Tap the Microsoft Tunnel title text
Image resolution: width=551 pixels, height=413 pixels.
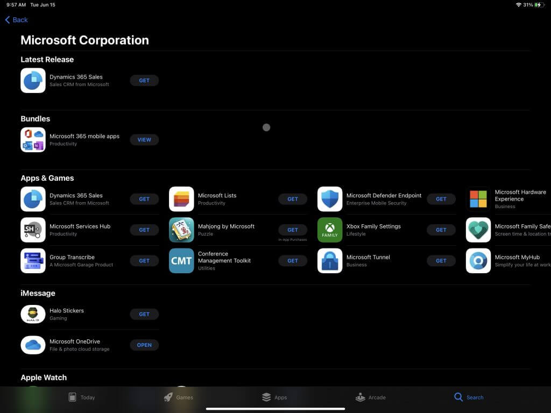[x=368, y=258]
